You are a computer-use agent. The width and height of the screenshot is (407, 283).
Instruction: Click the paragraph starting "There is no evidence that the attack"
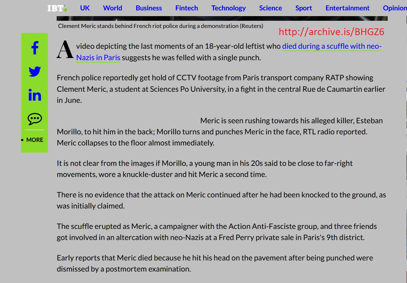coord(221,200)
